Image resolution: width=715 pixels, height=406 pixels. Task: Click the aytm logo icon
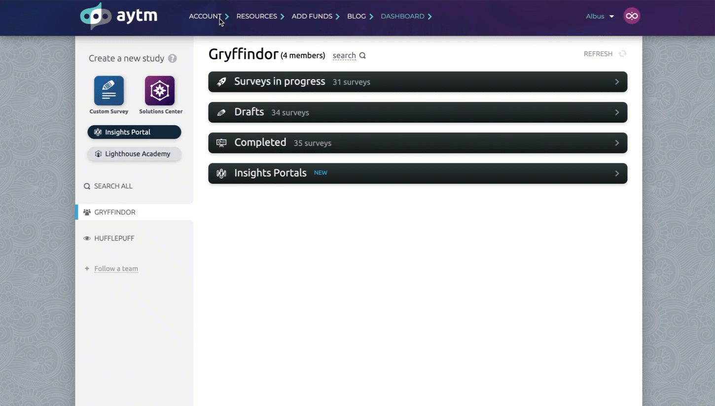[x=96, y=16]
